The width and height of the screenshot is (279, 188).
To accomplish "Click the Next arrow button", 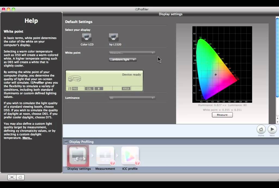I will (x=272, y=129).
